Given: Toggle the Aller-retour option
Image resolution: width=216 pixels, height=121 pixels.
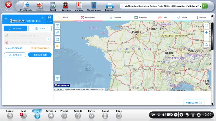Looking at the screenshot, I should click(14, 48).
